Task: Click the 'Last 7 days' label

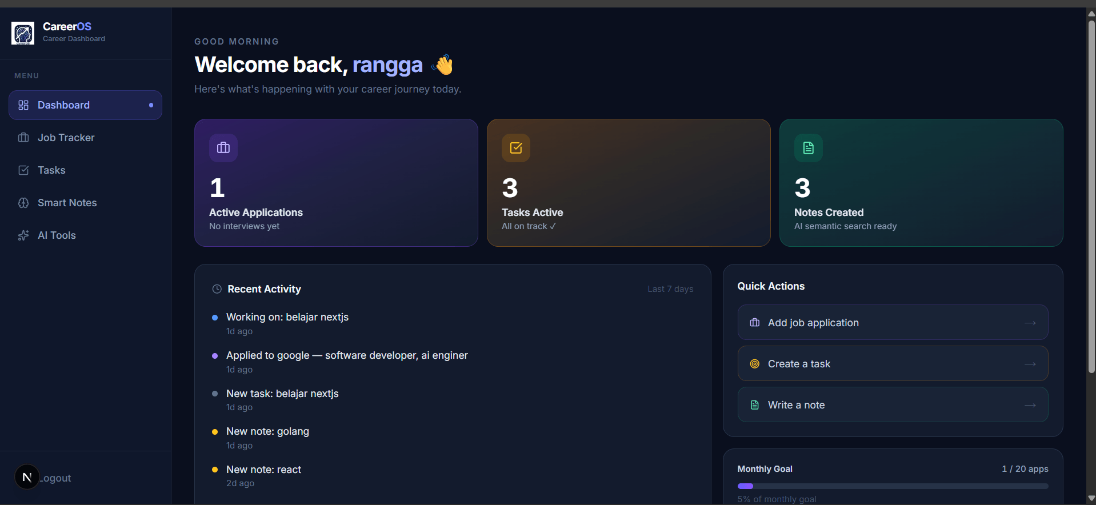Action: point(670,289)
